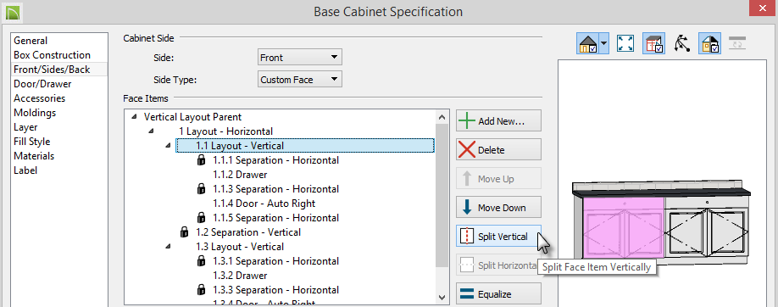Select the 1.1.2 Drawer row
The height and width of the screenshot is (307, 778).
point(240,175)
